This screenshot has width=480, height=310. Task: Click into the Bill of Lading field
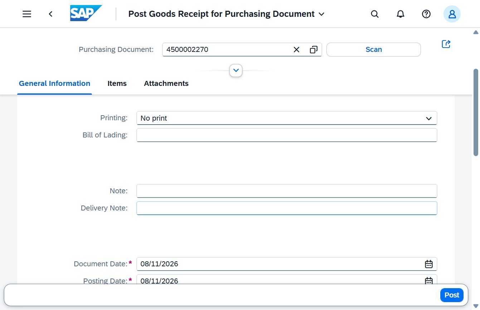click(x=287, y=135)
